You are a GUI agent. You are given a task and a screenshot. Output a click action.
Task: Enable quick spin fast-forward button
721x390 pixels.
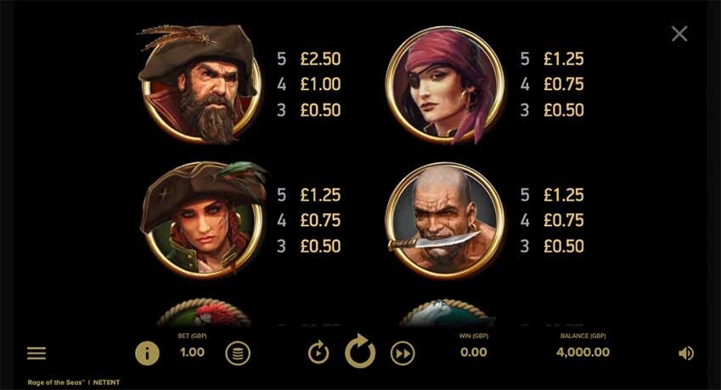pyautogui.click(x=403, y=353)
